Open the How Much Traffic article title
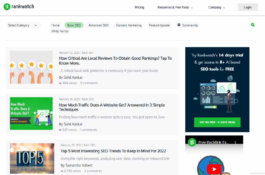Screen dimensions: 265x175 click(112, 107)
